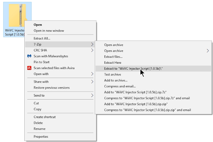Expand the Open with submenu arrow
This screenshot has width=213, height=142.
92,74
